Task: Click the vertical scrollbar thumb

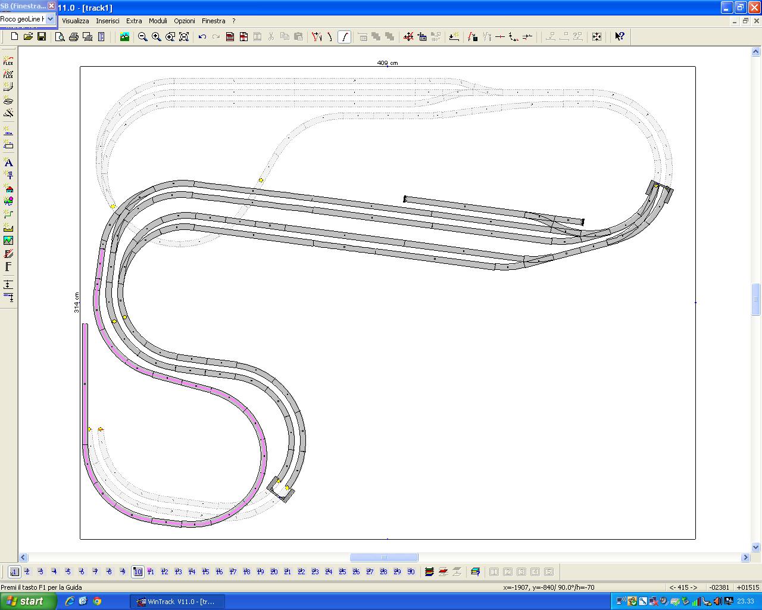Action: (756, 299)
